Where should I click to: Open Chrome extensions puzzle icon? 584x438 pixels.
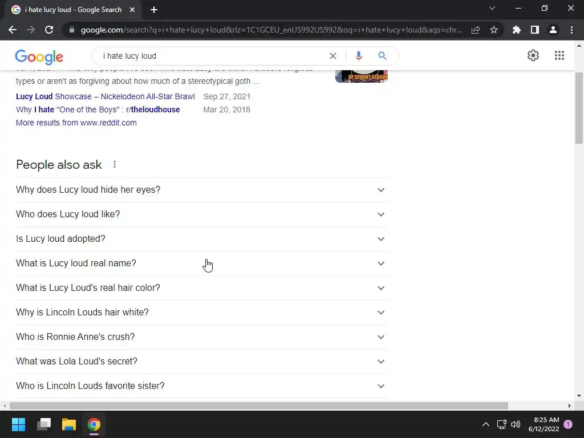pos(517,30)
